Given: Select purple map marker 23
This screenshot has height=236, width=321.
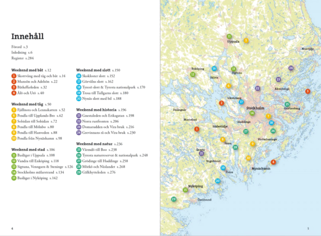Looking at the screenshot, I should click(278, 79).
